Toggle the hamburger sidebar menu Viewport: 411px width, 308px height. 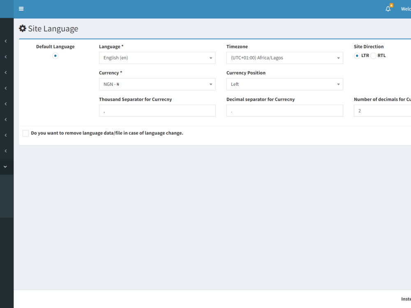pyautogui.click(x=21, y=9)
